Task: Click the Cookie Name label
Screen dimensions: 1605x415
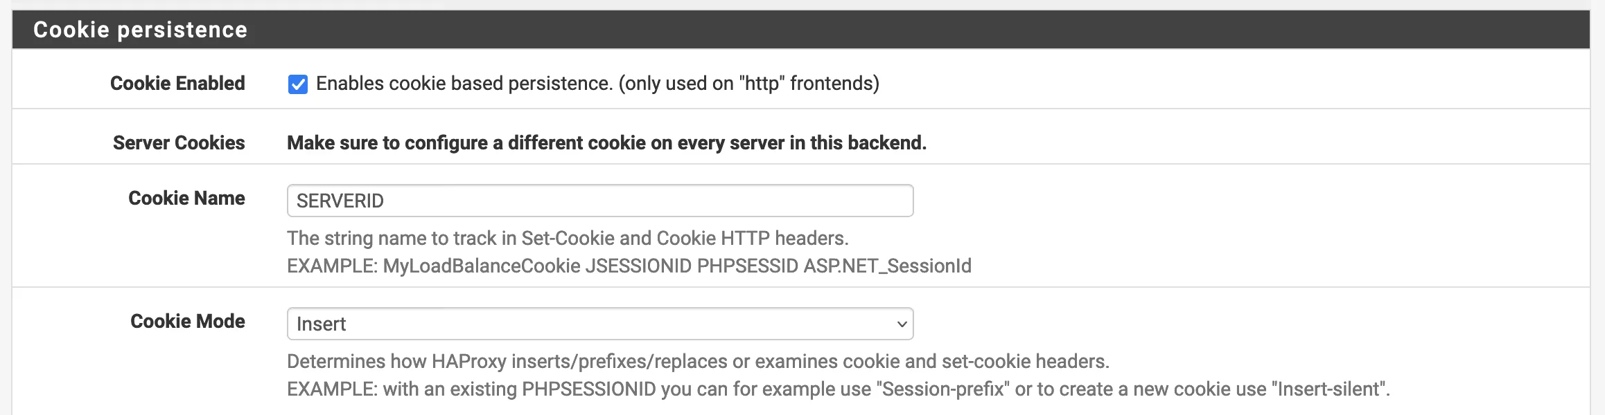Action: [x=186, y=199]
